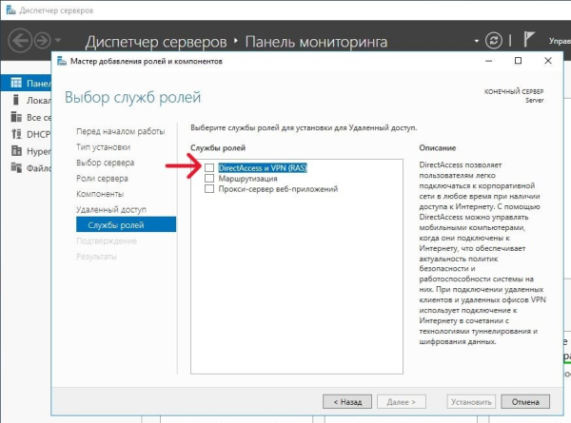This screenshot has height=423, width=571.
Task: Go to the Компоненты wizard step
Action: coord(100,194)
